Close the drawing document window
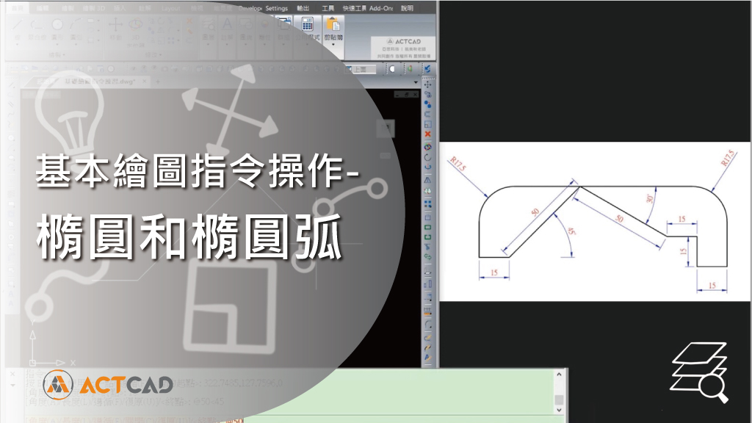This screenshot has height=423, width=752. pos(416,95)
